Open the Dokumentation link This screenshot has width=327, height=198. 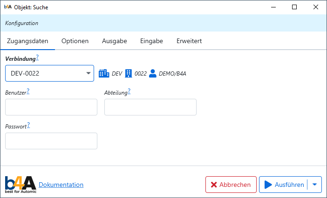[x=61, y=185]
